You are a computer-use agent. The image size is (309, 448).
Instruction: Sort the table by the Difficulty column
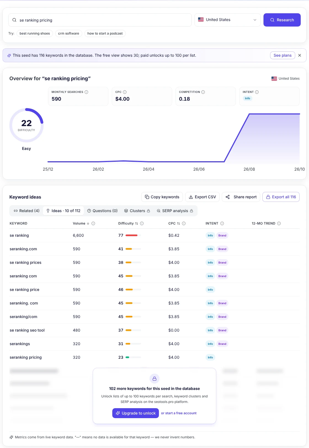pyautogui.click(x=128, y=223)
